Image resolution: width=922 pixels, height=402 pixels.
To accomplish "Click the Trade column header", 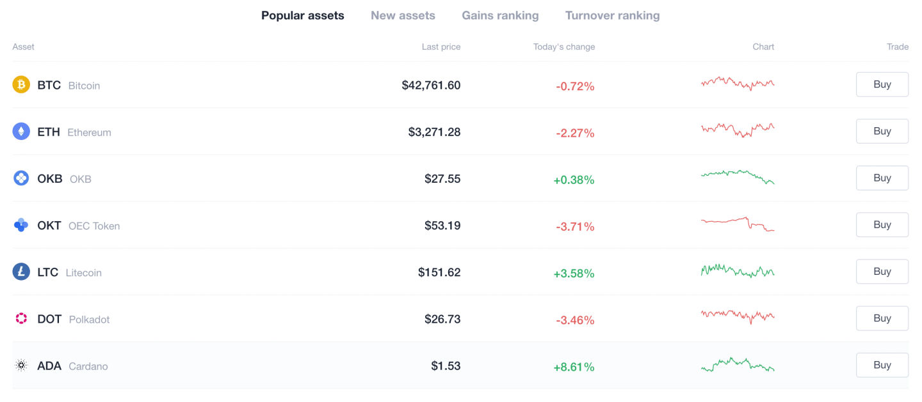I will click(898, 47).
